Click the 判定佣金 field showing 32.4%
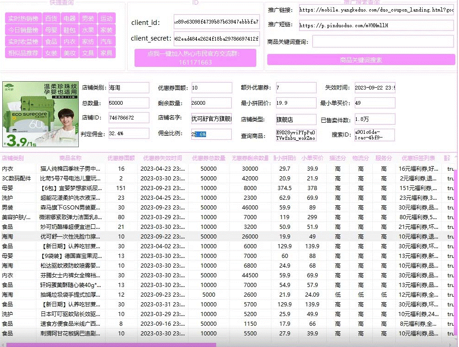 click(x=129, y=133)
